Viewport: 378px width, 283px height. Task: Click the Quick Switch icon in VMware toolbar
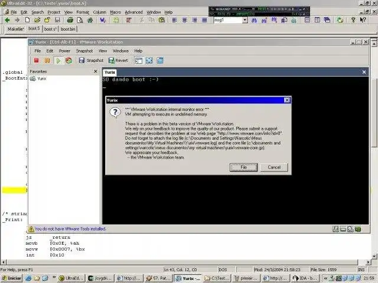[x=160, y=60]
